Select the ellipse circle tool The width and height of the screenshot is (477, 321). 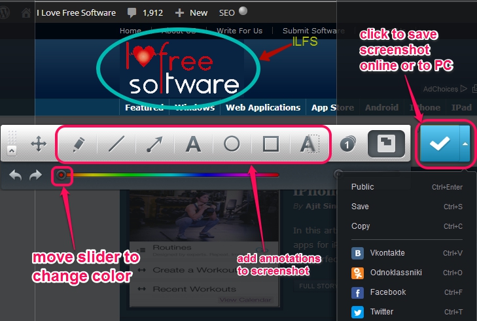pos(232,143)
